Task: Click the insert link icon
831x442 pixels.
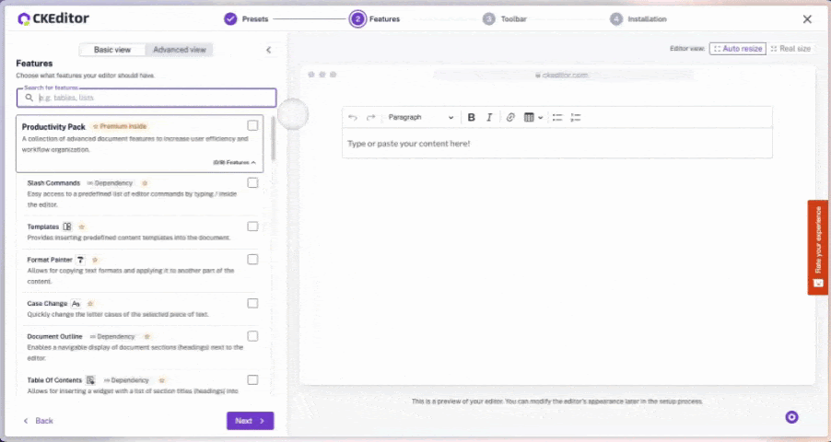Action: pyautogui.click(x=510, y=118)
